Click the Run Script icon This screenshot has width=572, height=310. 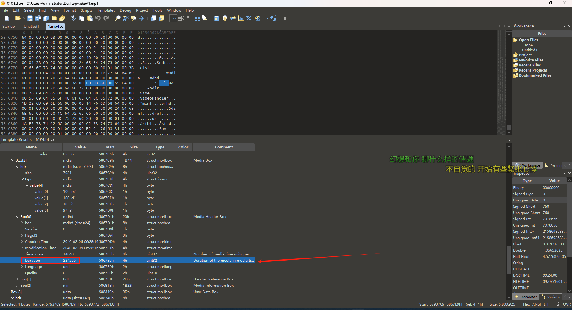[153, 18]
